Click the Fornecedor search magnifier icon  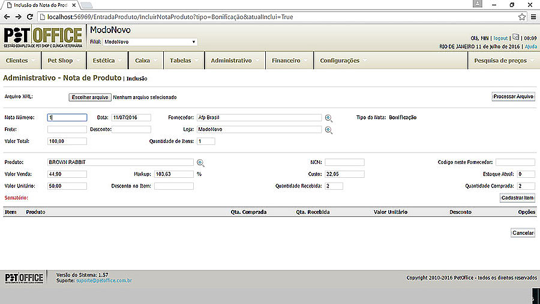[328, 118]
